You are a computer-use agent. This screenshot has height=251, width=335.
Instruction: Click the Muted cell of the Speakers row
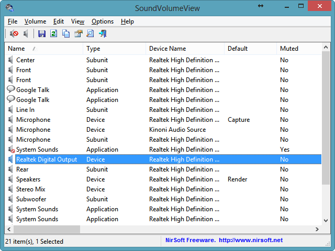click(284, 179)
